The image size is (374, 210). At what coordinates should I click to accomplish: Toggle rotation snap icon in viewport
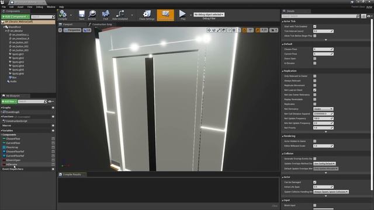coord(244,30)
